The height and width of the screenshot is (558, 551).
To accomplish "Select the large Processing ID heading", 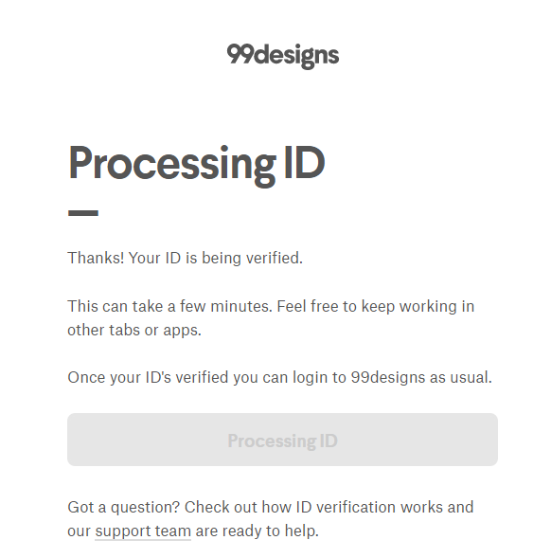I will pos(196,165).
